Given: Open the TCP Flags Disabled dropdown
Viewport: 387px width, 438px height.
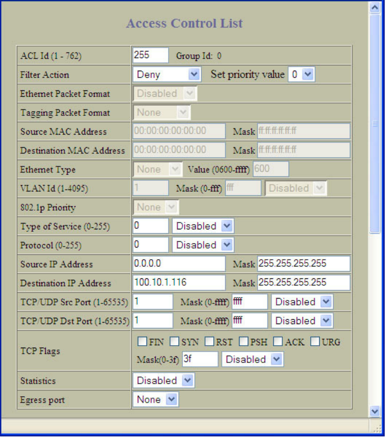Looking at the screenshot, I should coord(253,360).
